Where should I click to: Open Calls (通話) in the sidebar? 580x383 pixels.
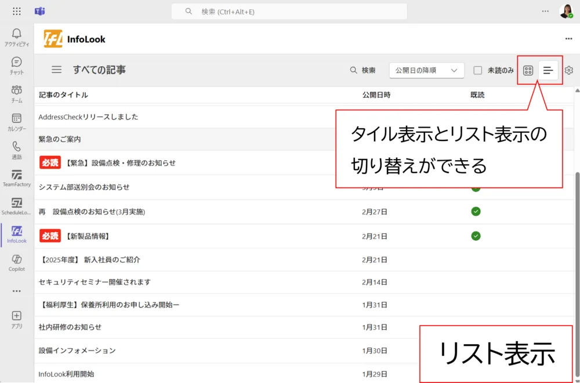pyautogui.click(x=16, y=150)
